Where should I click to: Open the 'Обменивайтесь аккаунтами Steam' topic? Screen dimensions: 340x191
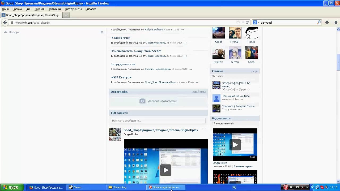(x=136, y=51)
